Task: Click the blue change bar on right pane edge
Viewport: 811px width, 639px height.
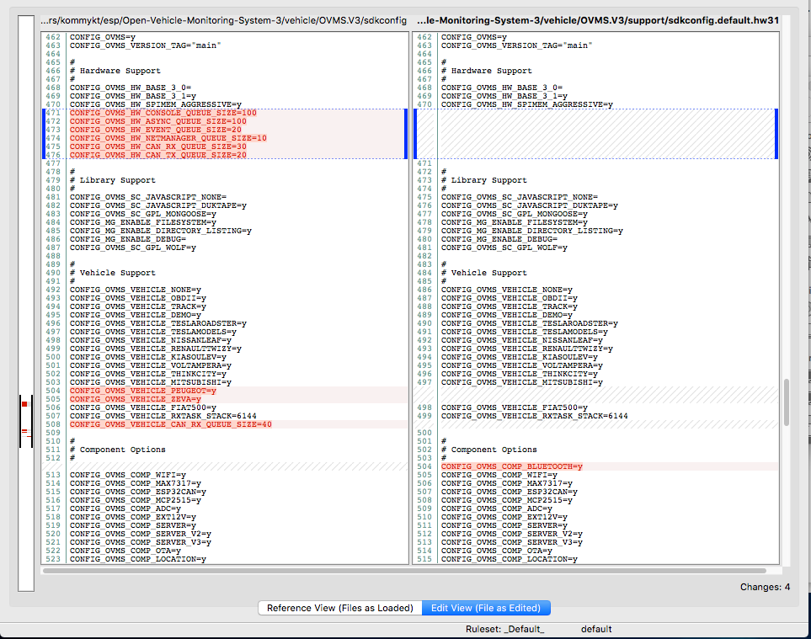Action: click(778, 133)
